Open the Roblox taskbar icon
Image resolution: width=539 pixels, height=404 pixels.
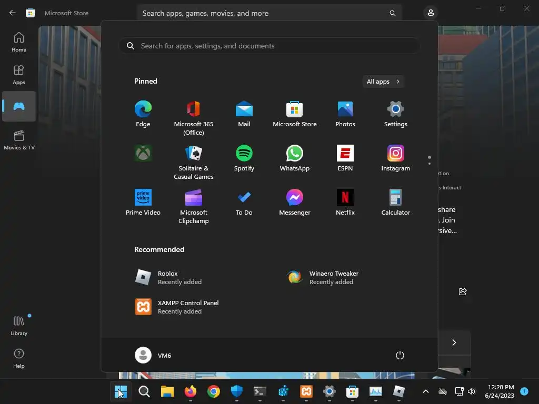pyautogui.click(x=399, y=391)
